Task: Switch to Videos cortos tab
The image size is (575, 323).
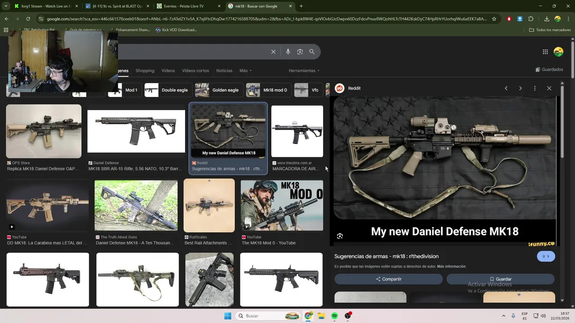Action: (x=195, y=70)
